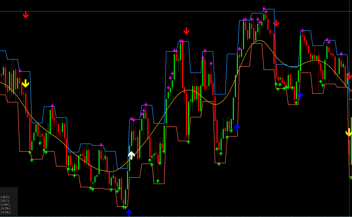
Task: Click the white up arrow signal
Action: [x=131, y=155]
